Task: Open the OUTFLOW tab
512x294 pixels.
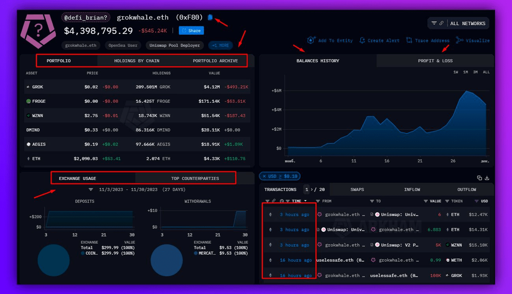Action: coord(467,189)
